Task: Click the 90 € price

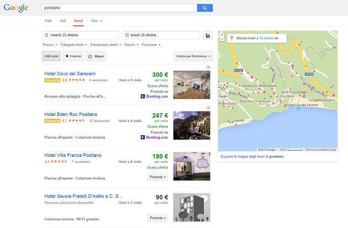Action: [x=162, y=197]
